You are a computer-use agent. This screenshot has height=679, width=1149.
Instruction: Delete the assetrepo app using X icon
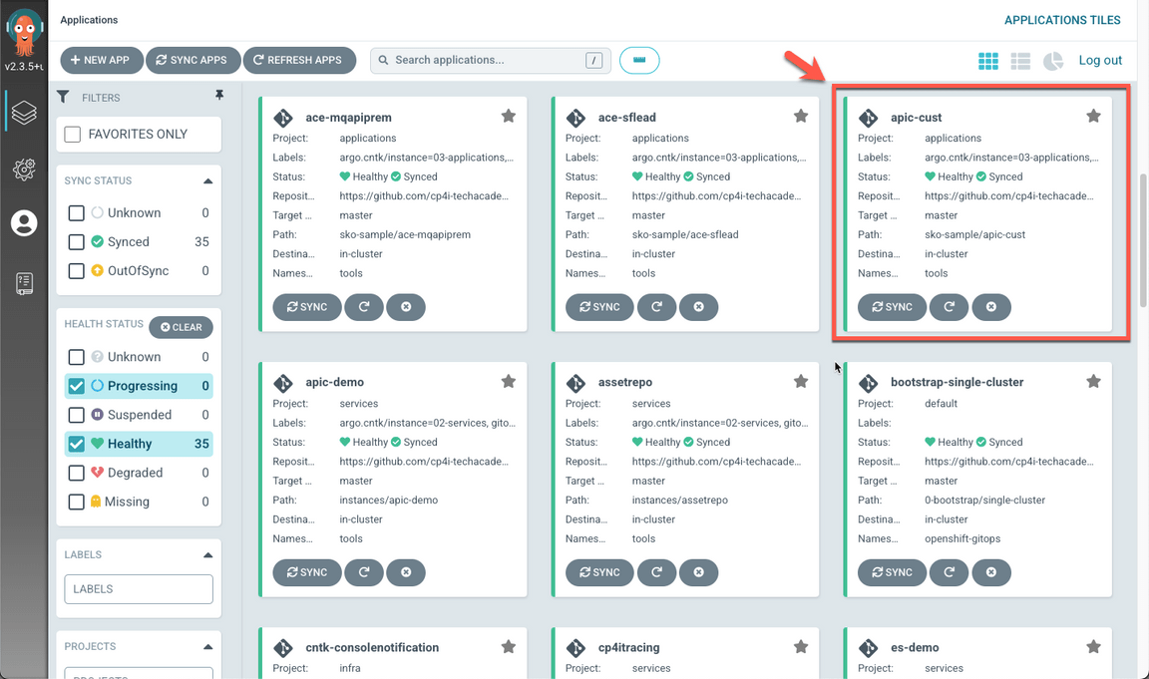tap(698, 572)
